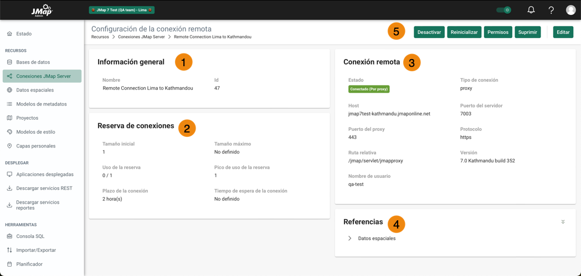This screenshot has width=581, height=276.
Task: Click the Datos espaciales globe icon
Action: (x=9, y=90)
